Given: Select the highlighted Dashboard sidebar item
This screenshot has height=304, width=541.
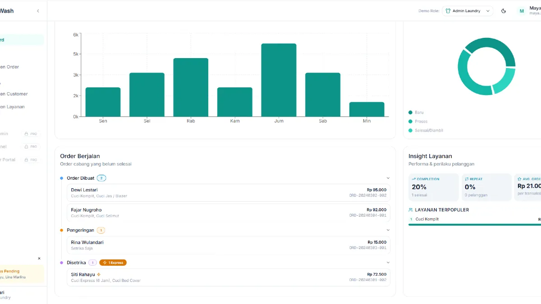Looking at the screenshot, I should click(x=22, y=40).
